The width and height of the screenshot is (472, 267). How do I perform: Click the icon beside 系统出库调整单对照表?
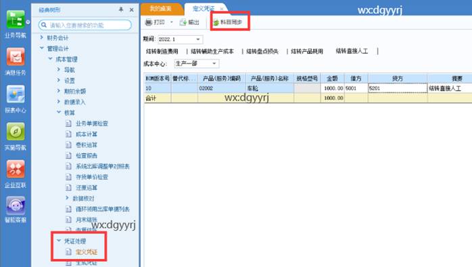point(68,166)
